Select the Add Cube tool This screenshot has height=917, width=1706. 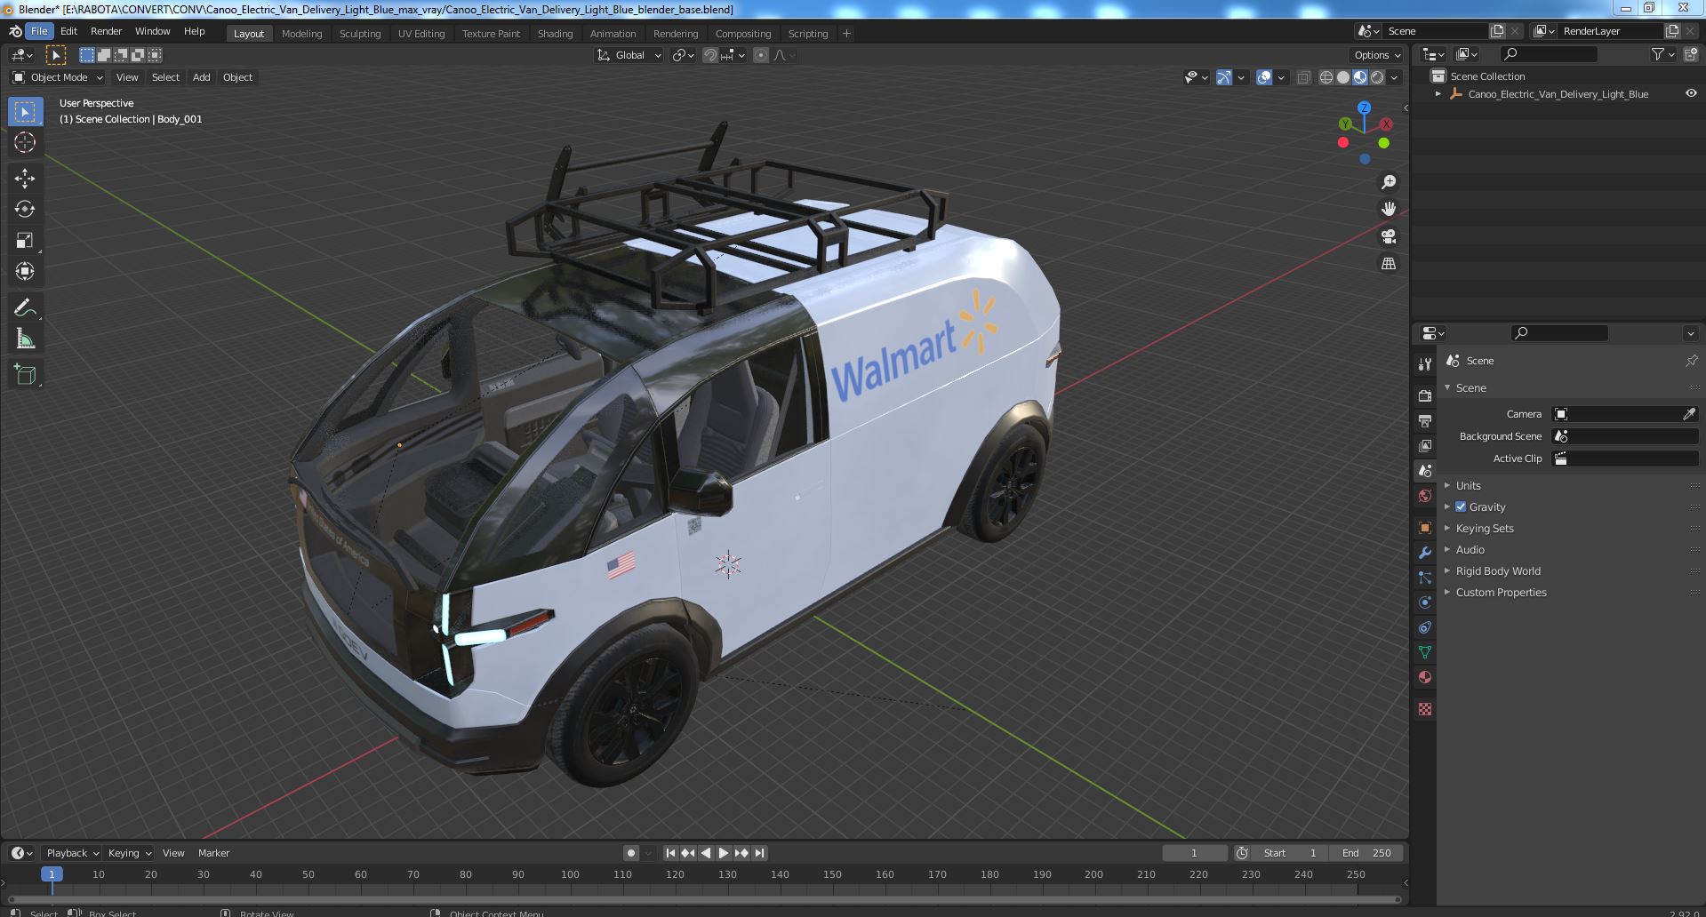point(25,375)
